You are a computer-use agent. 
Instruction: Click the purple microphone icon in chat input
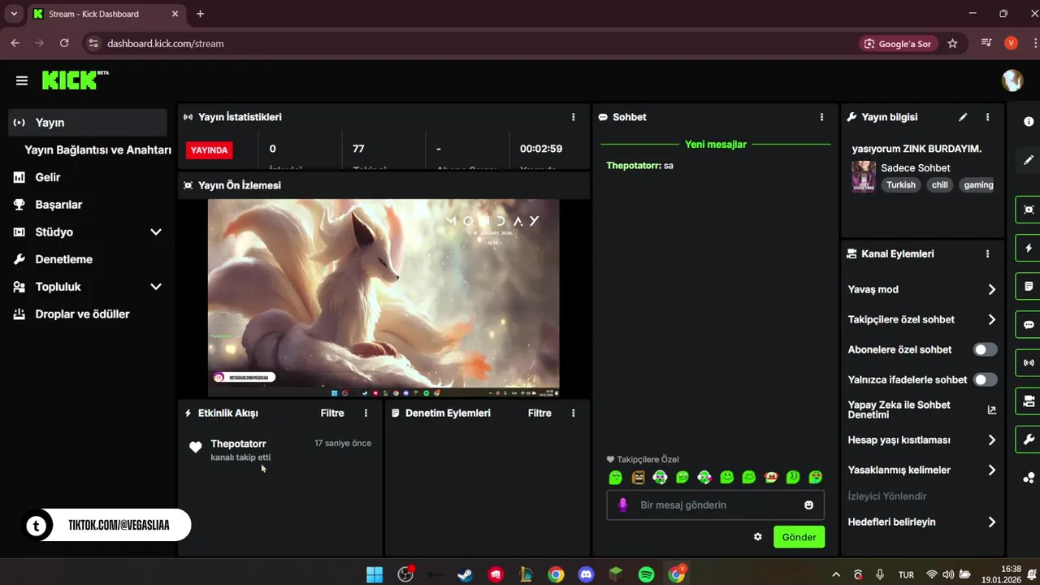623,505
